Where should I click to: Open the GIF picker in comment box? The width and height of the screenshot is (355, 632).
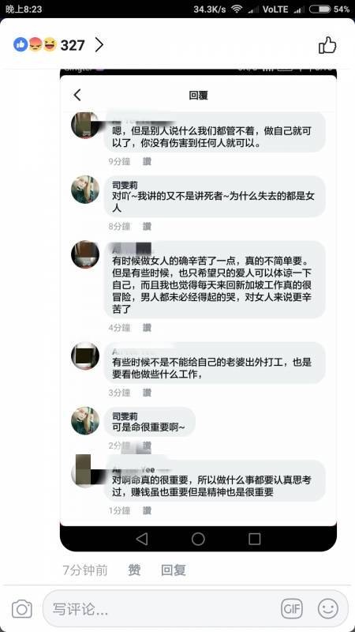(x=291, y=608)
